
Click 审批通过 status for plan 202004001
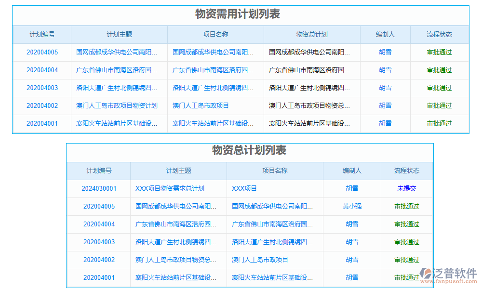coord(439,123)
